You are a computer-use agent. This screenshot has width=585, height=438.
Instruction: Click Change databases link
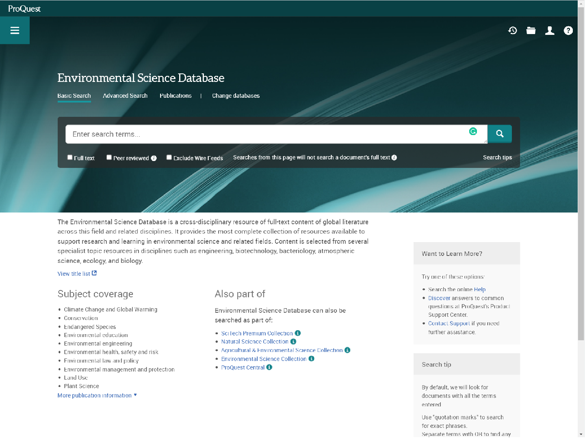point(236,96)
